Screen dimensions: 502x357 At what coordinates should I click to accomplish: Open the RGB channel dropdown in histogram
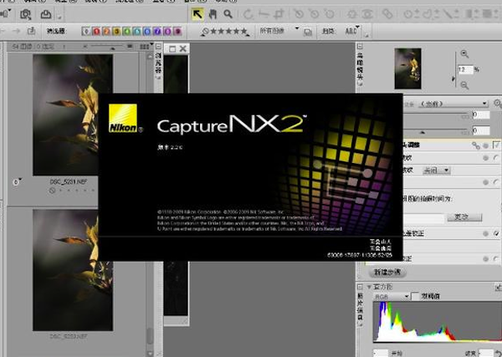(x=392, y=297)
